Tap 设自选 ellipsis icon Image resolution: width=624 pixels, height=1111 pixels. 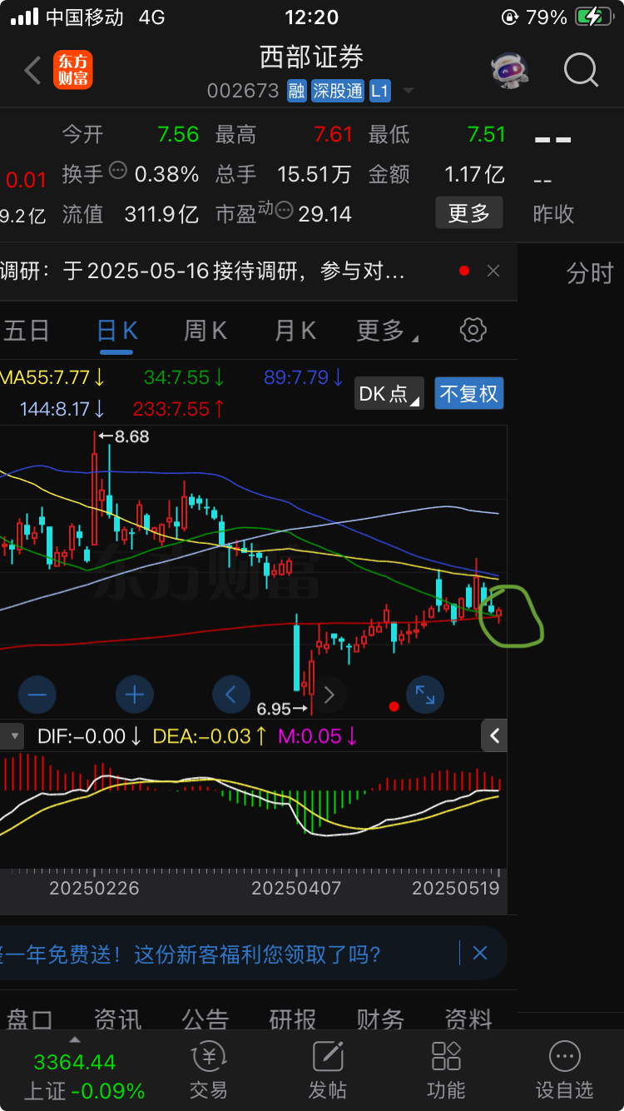(x=565, y=1056)
